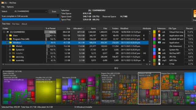Sort by the Size column header
Screen dimensions: 196x110
click(64, 28)
